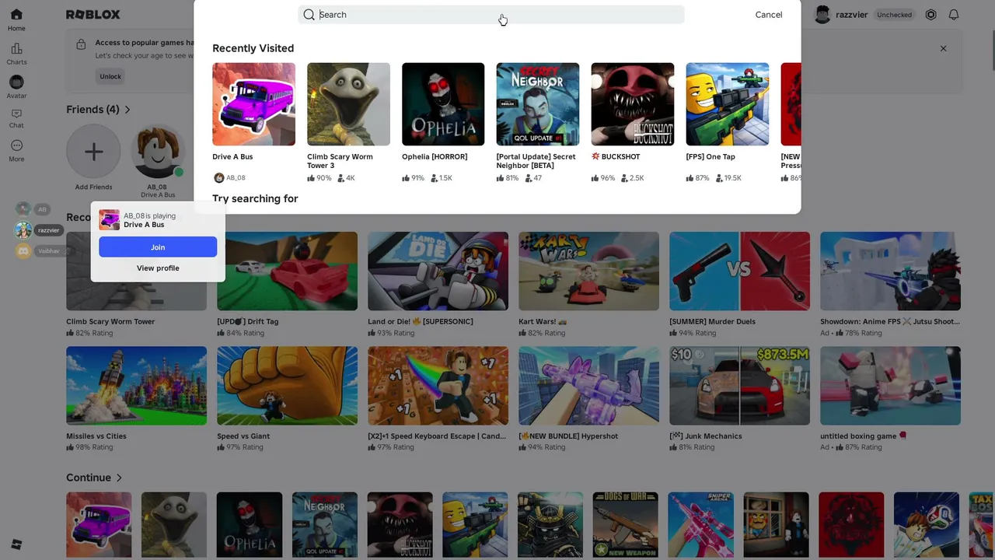The image size is (995, 560).
Task: Cancel the search overlay
Action: click(769, 15)
